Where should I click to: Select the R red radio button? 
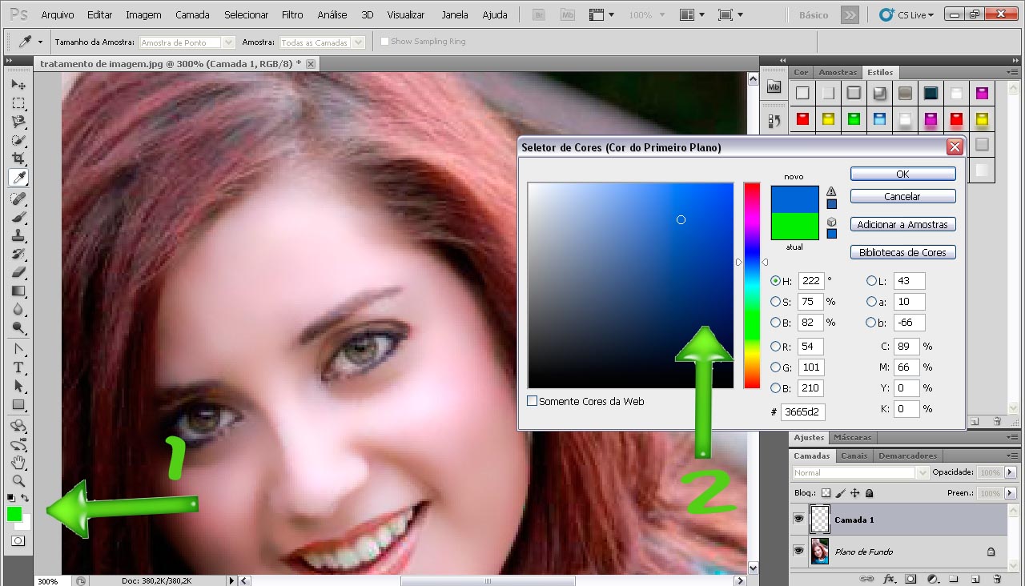775,347
